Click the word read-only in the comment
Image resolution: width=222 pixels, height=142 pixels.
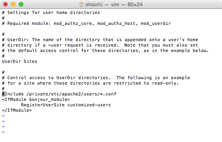tap(164, 83)
